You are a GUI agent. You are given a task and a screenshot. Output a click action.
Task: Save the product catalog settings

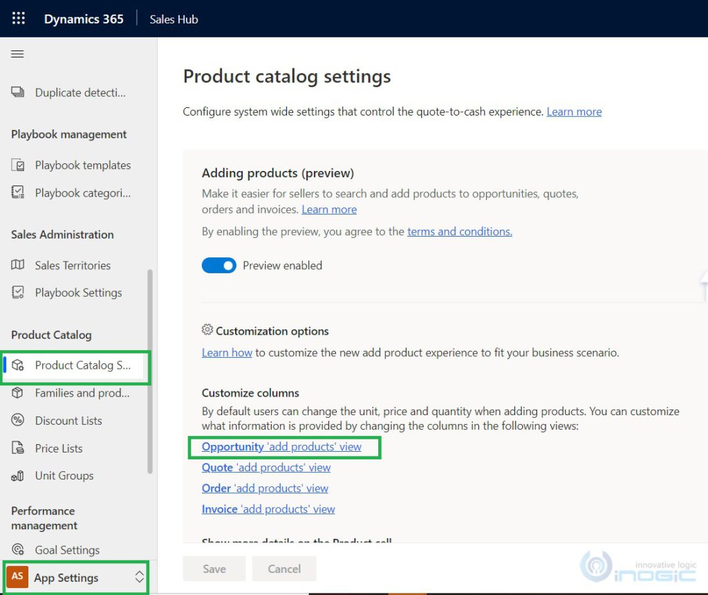pos(214,569)
